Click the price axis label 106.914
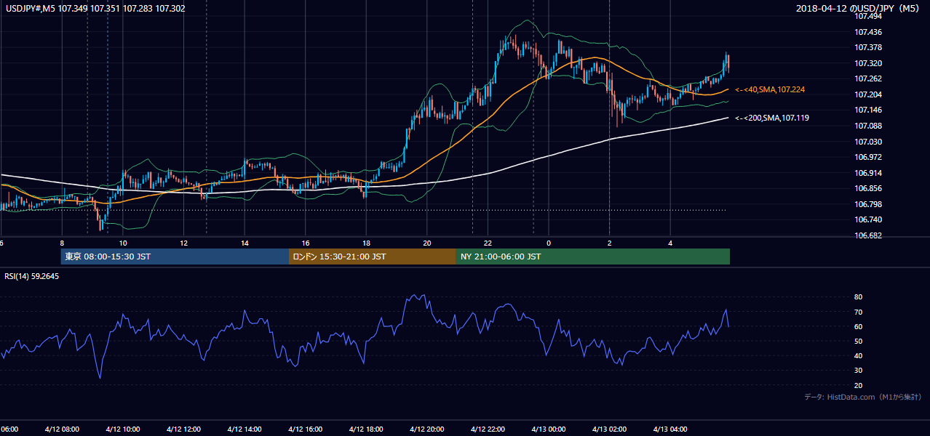 (867, 173)
